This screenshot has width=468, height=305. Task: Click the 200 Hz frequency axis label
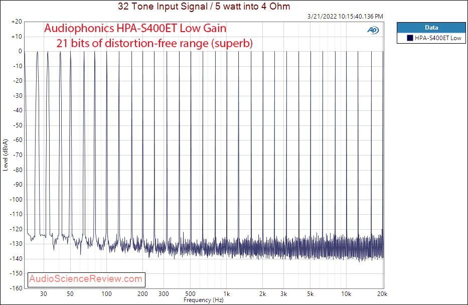(142, 293)
